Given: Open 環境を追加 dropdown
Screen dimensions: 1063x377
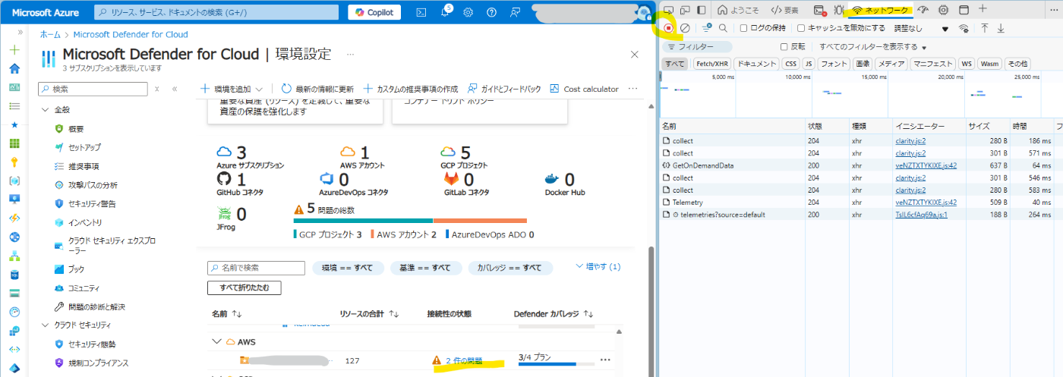Looking at the screenshot, I should [232, 89].
